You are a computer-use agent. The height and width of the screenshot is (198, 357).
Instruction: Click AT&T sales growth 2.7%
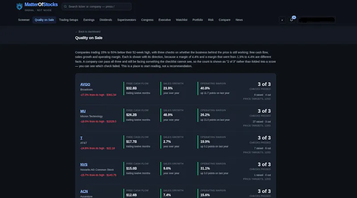pyautogui.click(x=167, y=142)
